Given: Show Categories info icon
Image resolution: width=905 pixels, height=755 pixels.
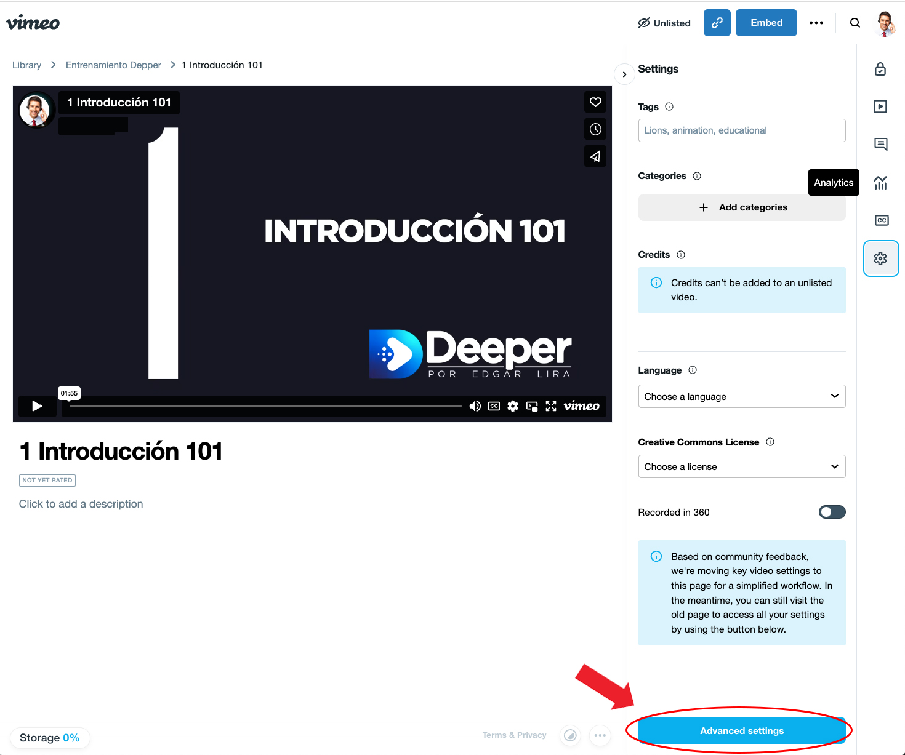Looking at the screenshot, I should 697,176.
